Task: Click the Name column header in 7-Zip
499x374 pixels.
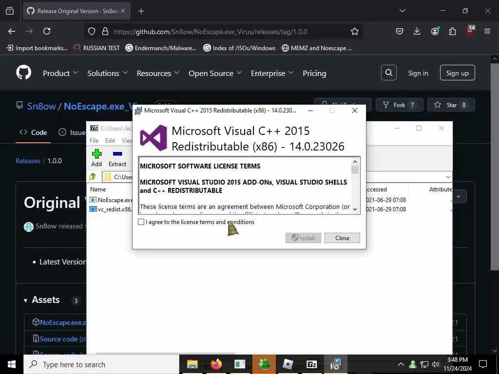Action: tap(98, 189)
